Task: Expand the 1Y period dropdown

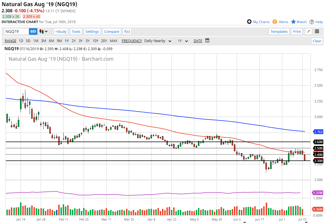Action: pyautogui.click(x=183, y=41)
